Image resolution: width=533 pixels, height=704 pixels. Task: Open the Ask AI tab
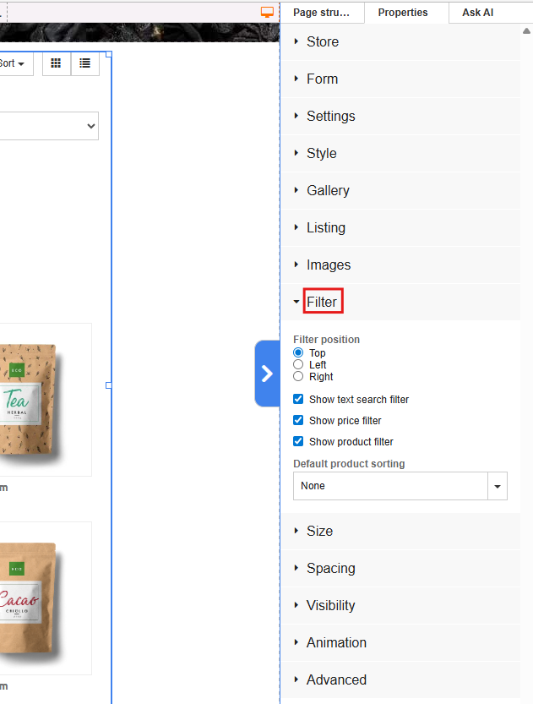point(477,13)
